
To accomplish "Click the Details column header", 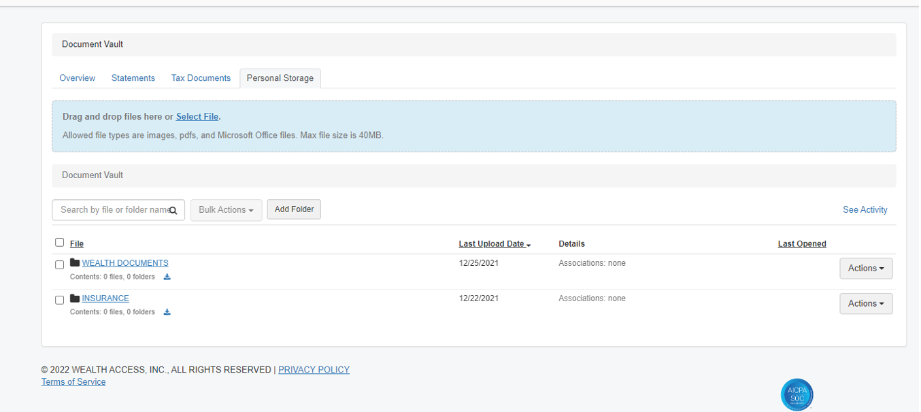I will [x=571, y=244].
